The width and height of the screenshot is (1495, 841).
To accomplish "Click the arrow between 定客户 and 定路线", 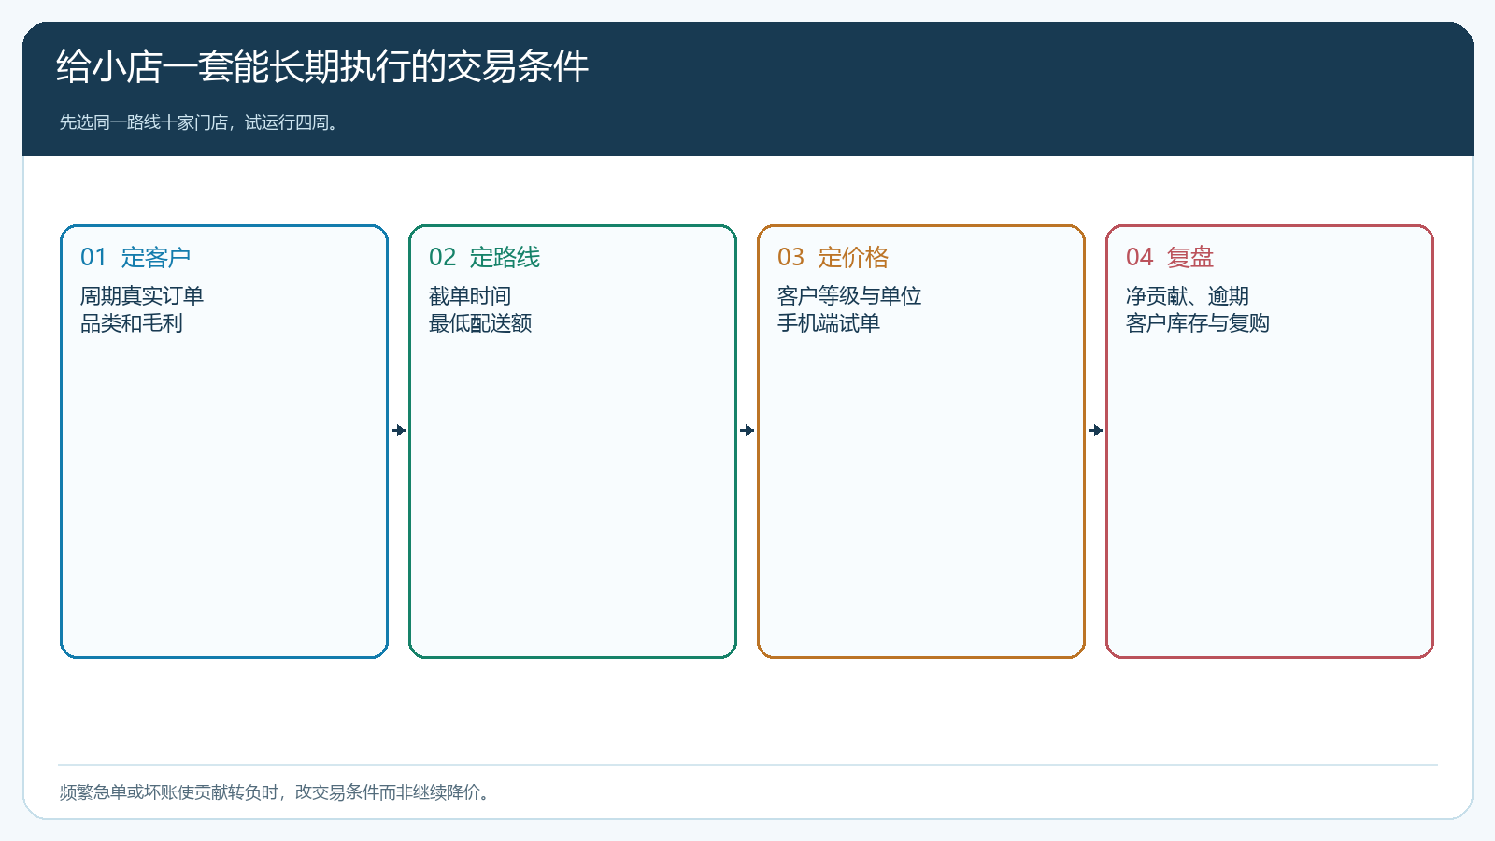I will [399, 431].
